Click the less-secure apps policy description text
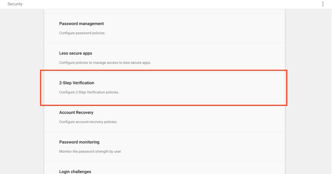This screenshot has height=174, width=332. pos(105,63)
